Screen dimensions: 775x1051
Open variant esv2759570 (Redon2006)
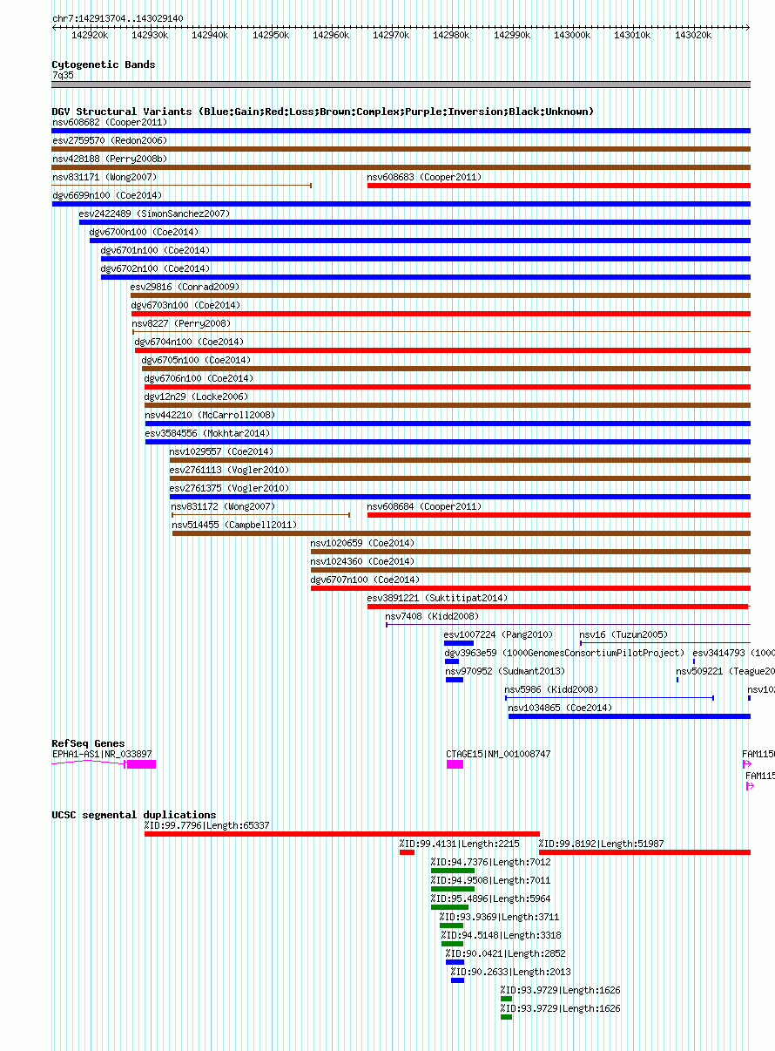click(109, 140)
